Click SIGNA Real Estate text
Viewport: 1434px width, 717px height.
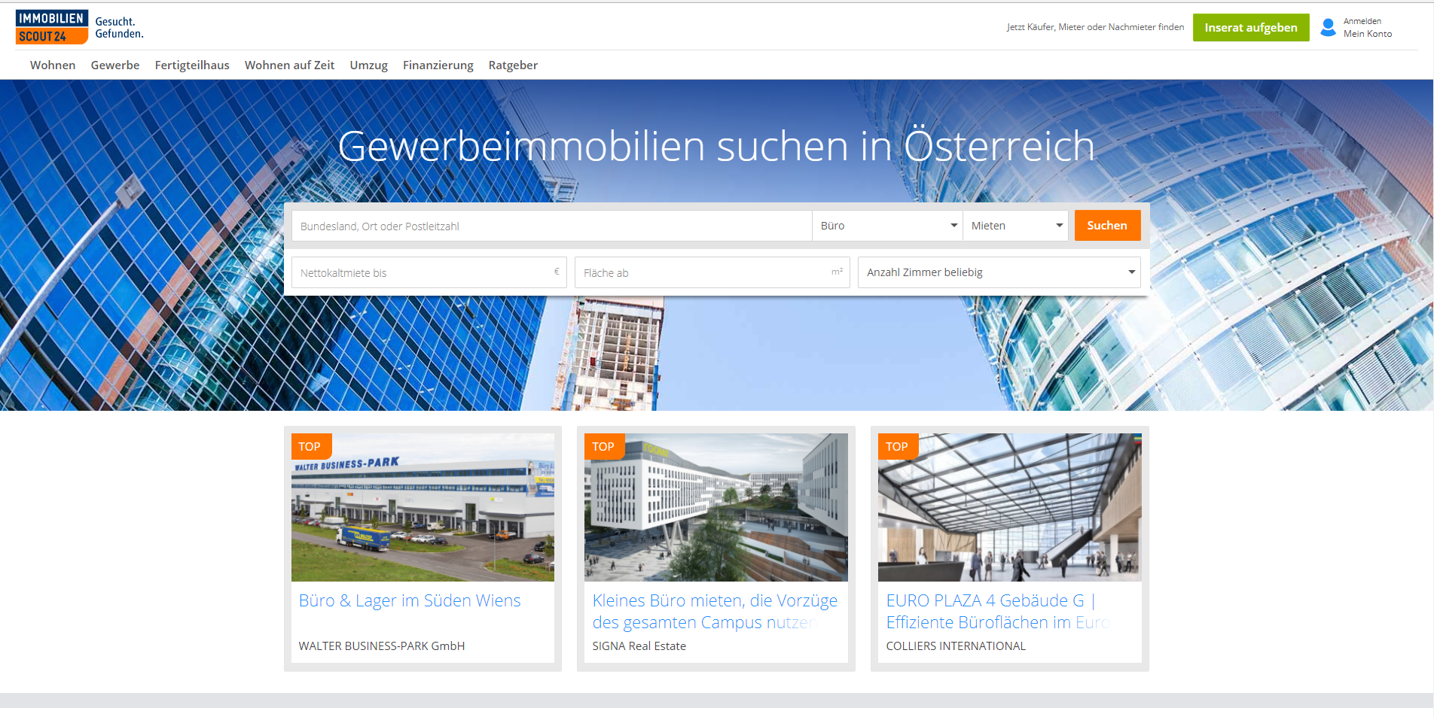[x=639, y=646]
